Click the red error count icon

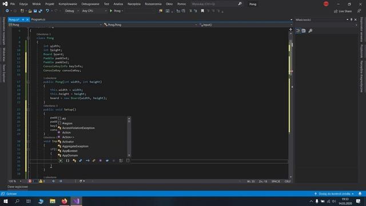pyautogui.click(x=30, y=181)
